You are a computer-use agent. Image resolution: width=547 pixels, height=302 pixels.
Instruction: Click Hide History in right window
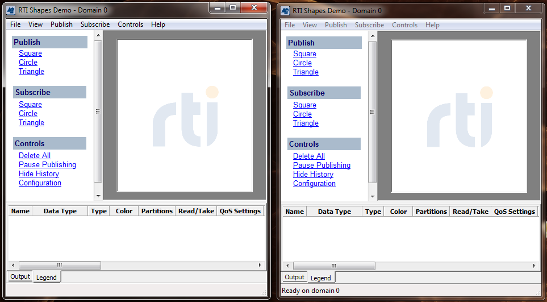coord(313,174)
